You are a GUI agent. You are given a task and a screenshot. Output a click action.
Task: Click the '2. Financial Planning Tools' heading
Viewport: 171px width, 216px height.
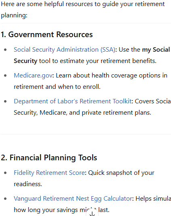pyautogui.click(x=49, y=157)
